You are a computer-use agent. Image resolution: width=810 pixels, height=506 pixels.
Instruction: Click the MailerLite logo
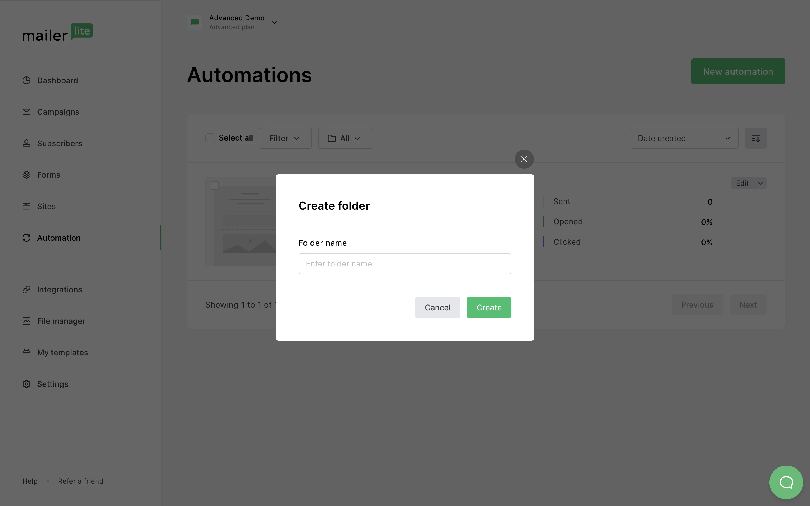[58, 32]
